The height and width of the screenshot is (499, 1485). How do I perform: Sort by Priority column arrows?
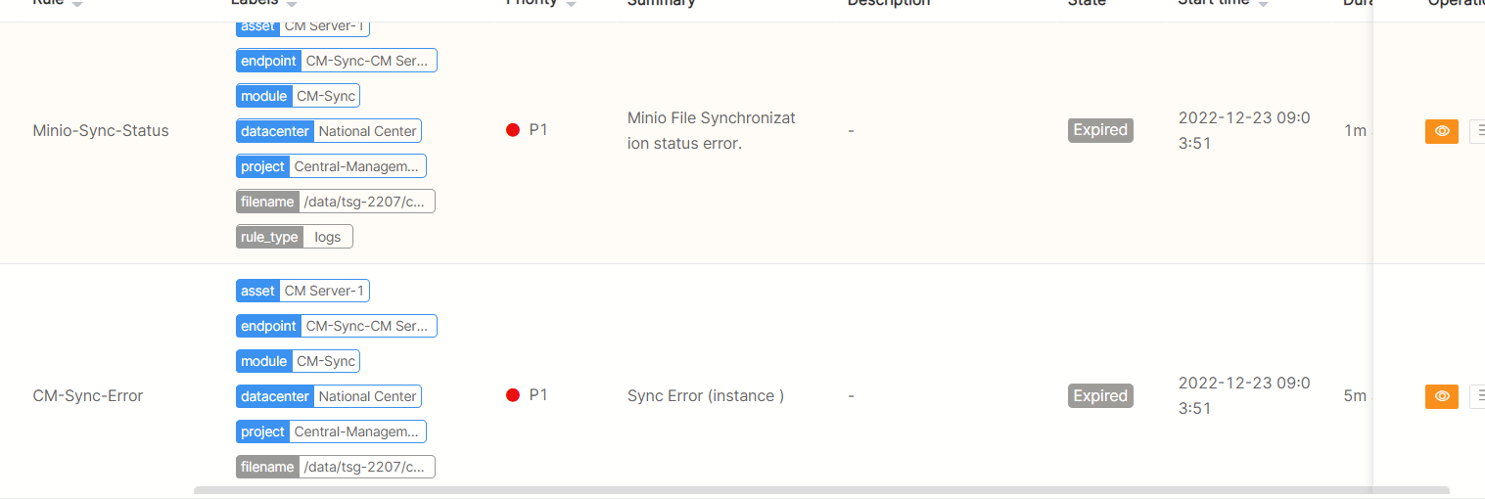tap(571, 4)
